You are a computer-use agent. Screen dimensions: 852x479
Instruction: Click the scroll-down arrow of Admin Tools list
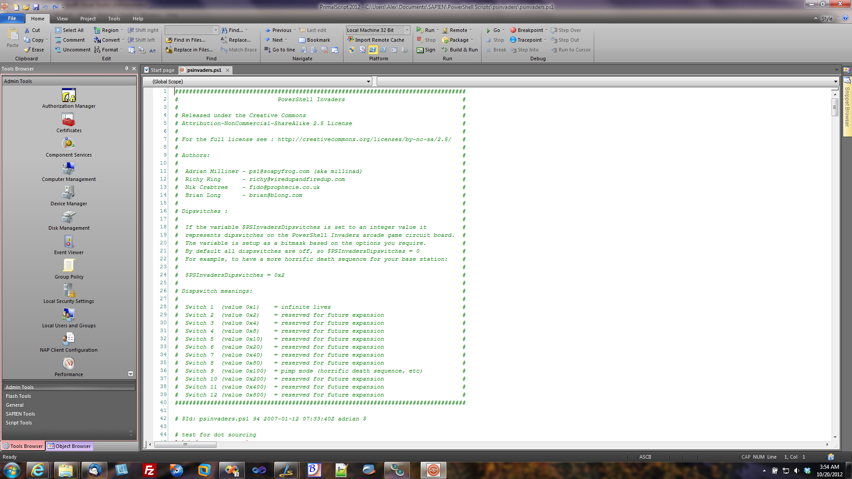(130, 374)
